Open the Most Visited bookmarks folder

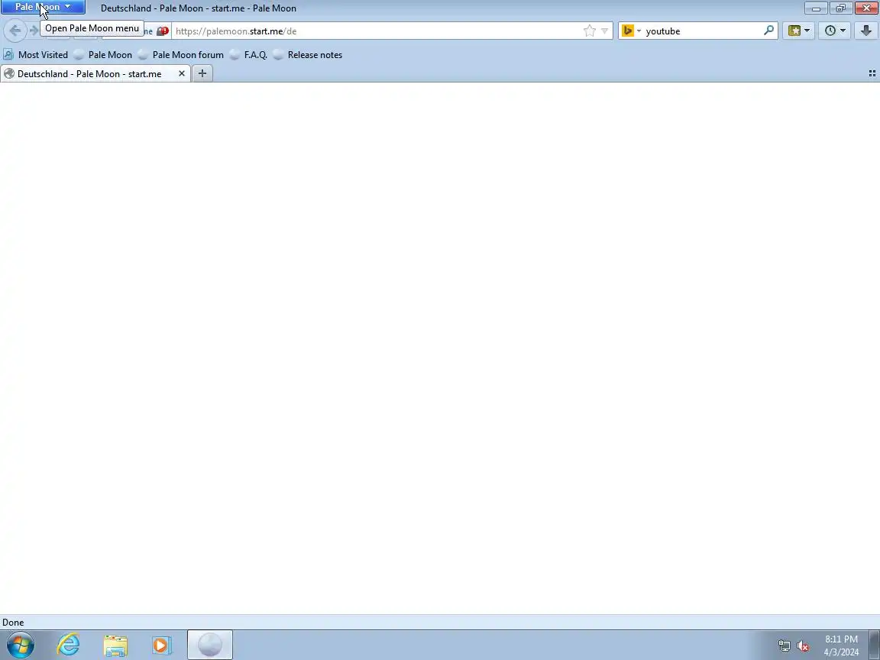(35, 54)
